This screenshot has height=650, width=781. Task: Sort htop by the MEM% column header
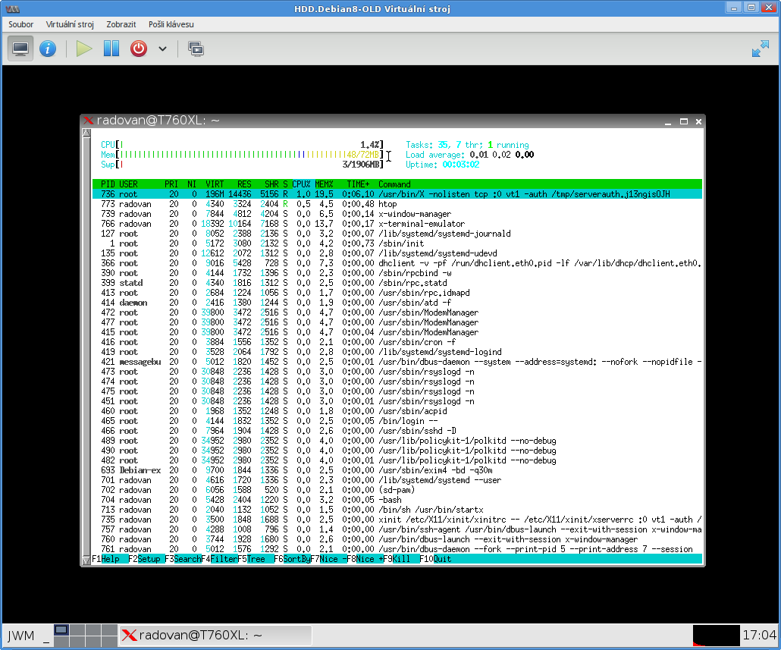324,184
